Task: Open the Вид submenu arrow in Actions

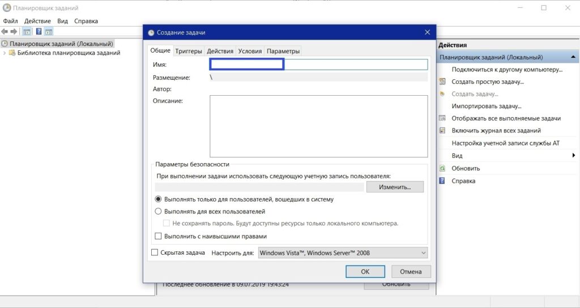Action: 573,156
